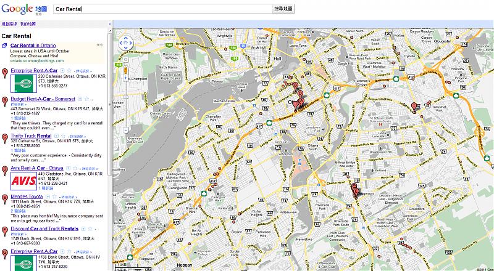Viewport: 494px width, 271px height.
Task: Open the review link under Budget Rent-A-Car phone number
Action: click(x=18, y=118)
